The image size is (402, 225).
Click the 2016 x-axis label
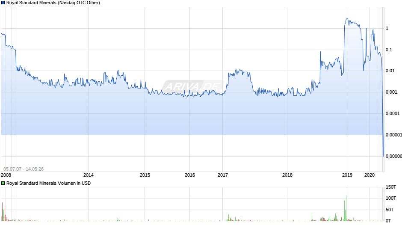point(190,175)
